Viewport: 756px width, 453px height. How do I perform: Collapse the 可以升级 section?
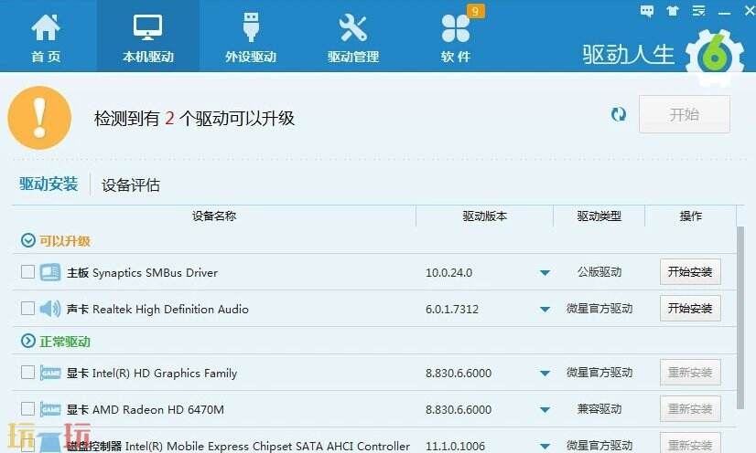pos(28,240)
